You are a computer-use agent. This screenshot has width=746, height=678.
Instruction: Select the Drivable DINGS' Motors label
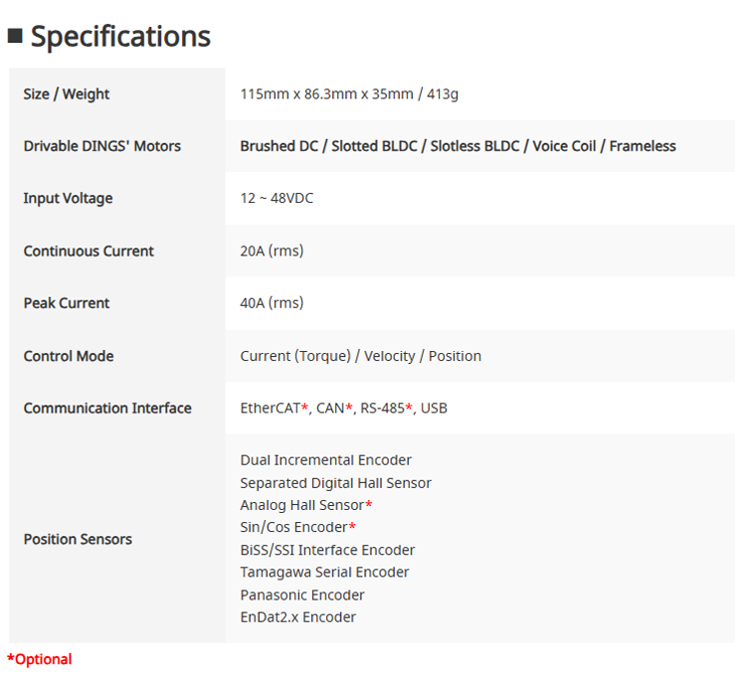(x=102, y=146)
